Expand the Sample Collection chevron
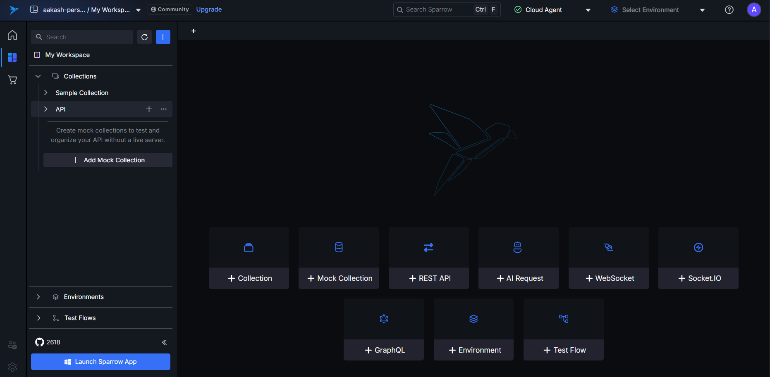This screenshot has width=770, height=377. click(x=46, y=93)
